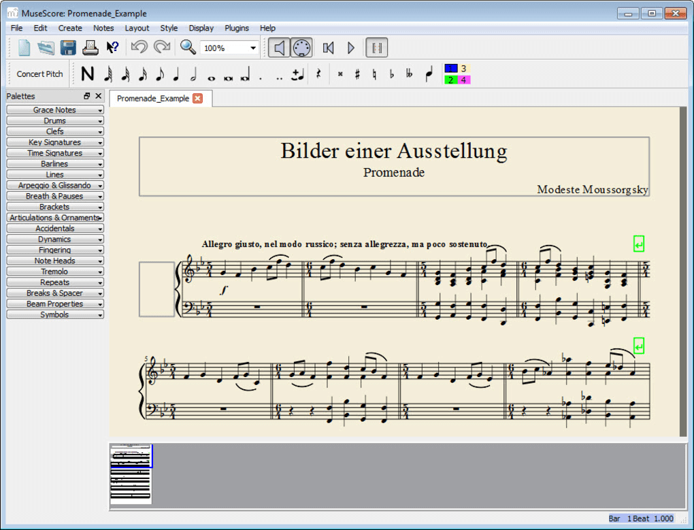Toggle MIDI input button
The height and width of the screenshot is (530, 694).
click(x=301, y=48)
